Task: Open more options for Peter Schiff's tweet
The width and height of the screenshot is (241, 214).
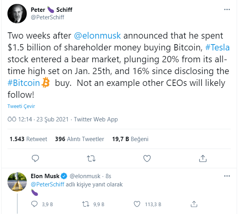Action: pyautogui.click(x=227, y=9)
